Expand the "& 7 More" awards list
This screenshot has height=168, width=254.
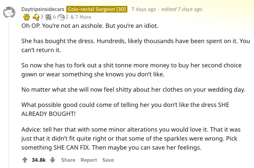(x=81, y=17)
